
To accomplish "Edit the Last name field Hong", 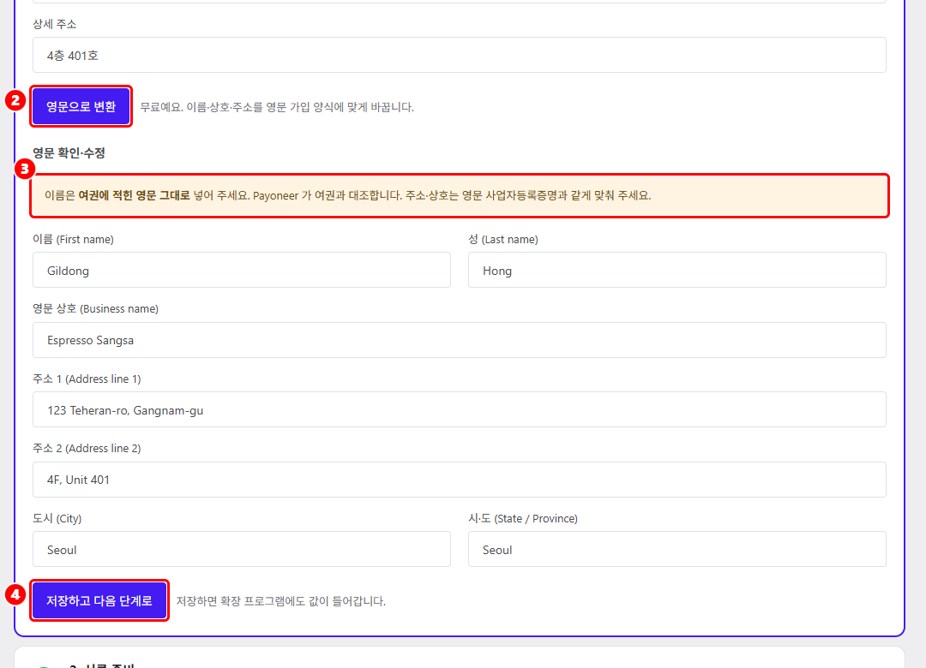I will pos(676,271).
